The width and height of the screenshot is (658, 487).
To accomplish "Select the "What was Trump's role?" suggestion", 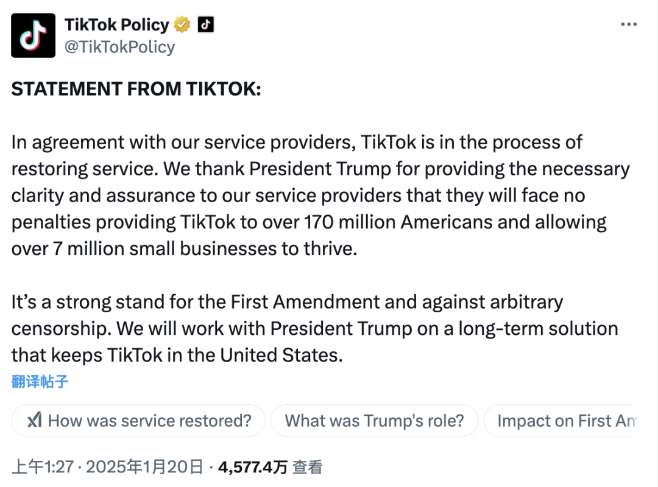I will [374, 420].
